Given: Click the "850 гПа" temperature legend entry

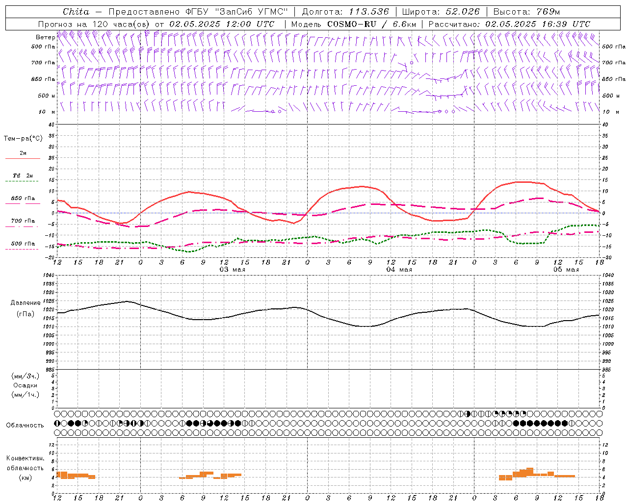Looking at the screenshot, I should tap(23, 199).
